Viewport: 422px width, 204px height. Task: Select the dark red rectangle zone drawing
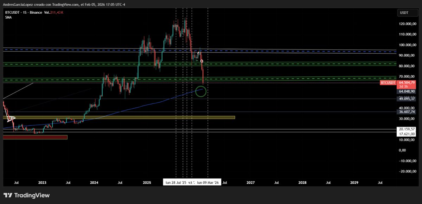[x=35, y=137]
